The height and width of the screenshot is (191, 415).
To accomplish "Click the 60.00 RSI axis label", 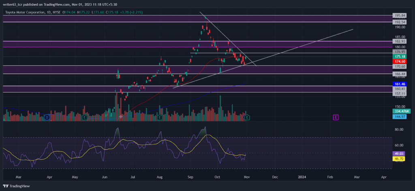I will pyautogui.click(x=399, y=145).
